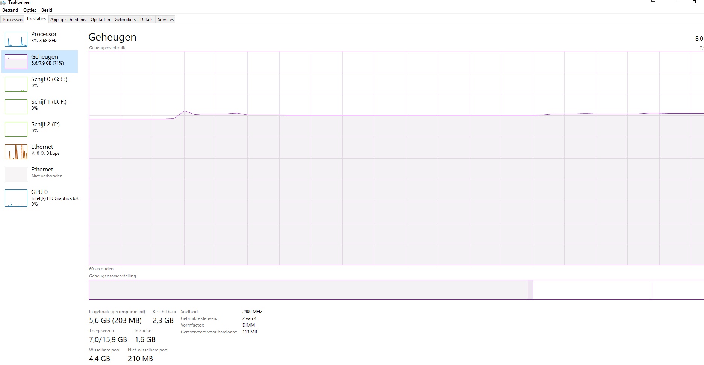Open the Gebruikers tab
Image resolution: width=704 pixels, height=365 pixels.
click(x=125, y=20)
